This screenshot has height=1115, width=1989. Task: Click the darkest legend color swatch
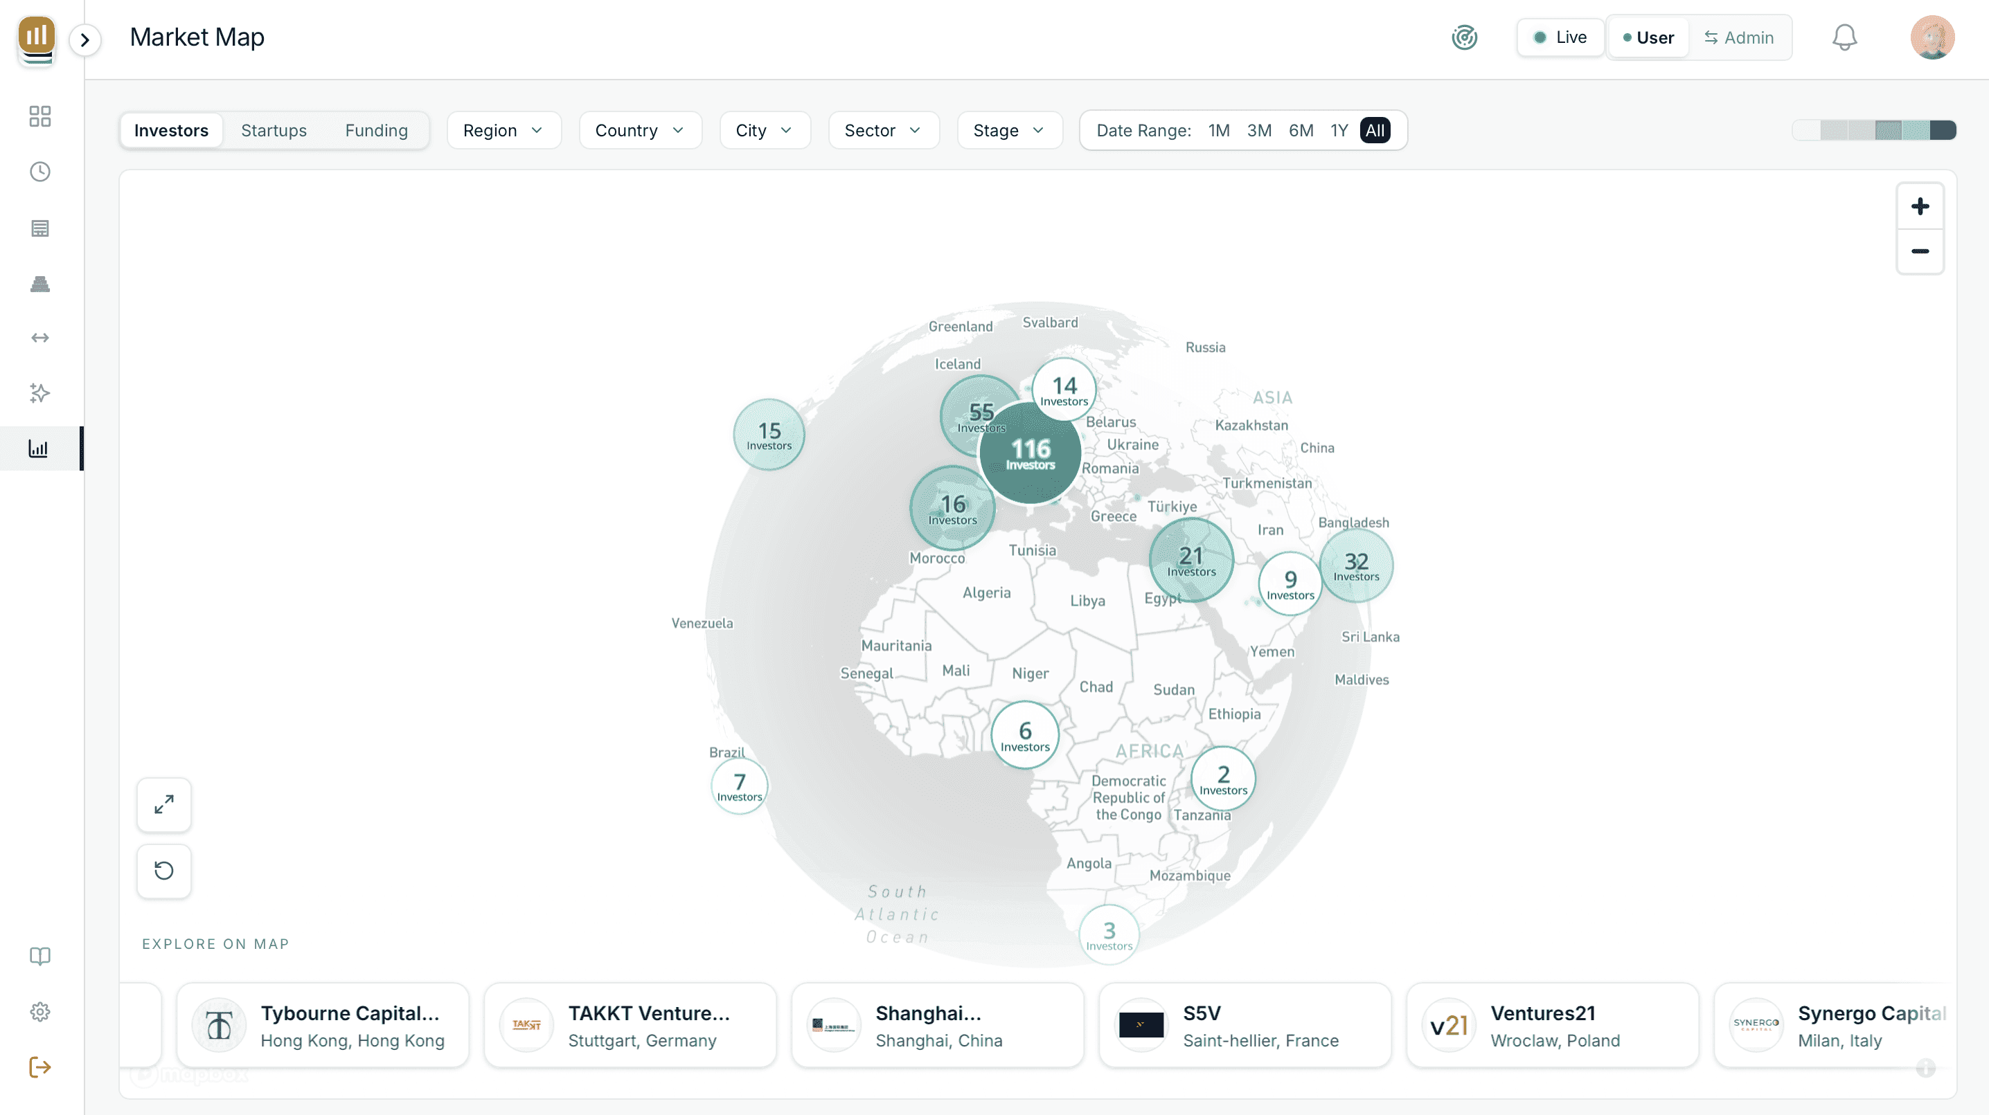click(1943, 130)
